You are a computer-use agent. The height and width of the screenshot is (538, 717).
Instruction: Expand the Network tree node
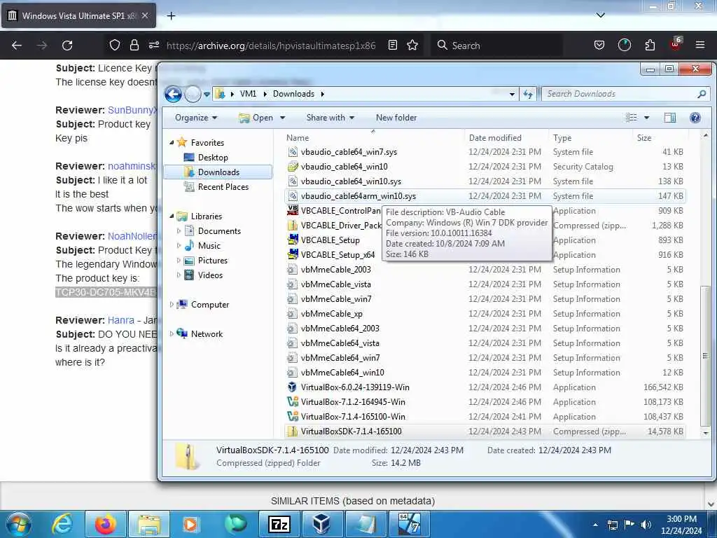(172, 334)
